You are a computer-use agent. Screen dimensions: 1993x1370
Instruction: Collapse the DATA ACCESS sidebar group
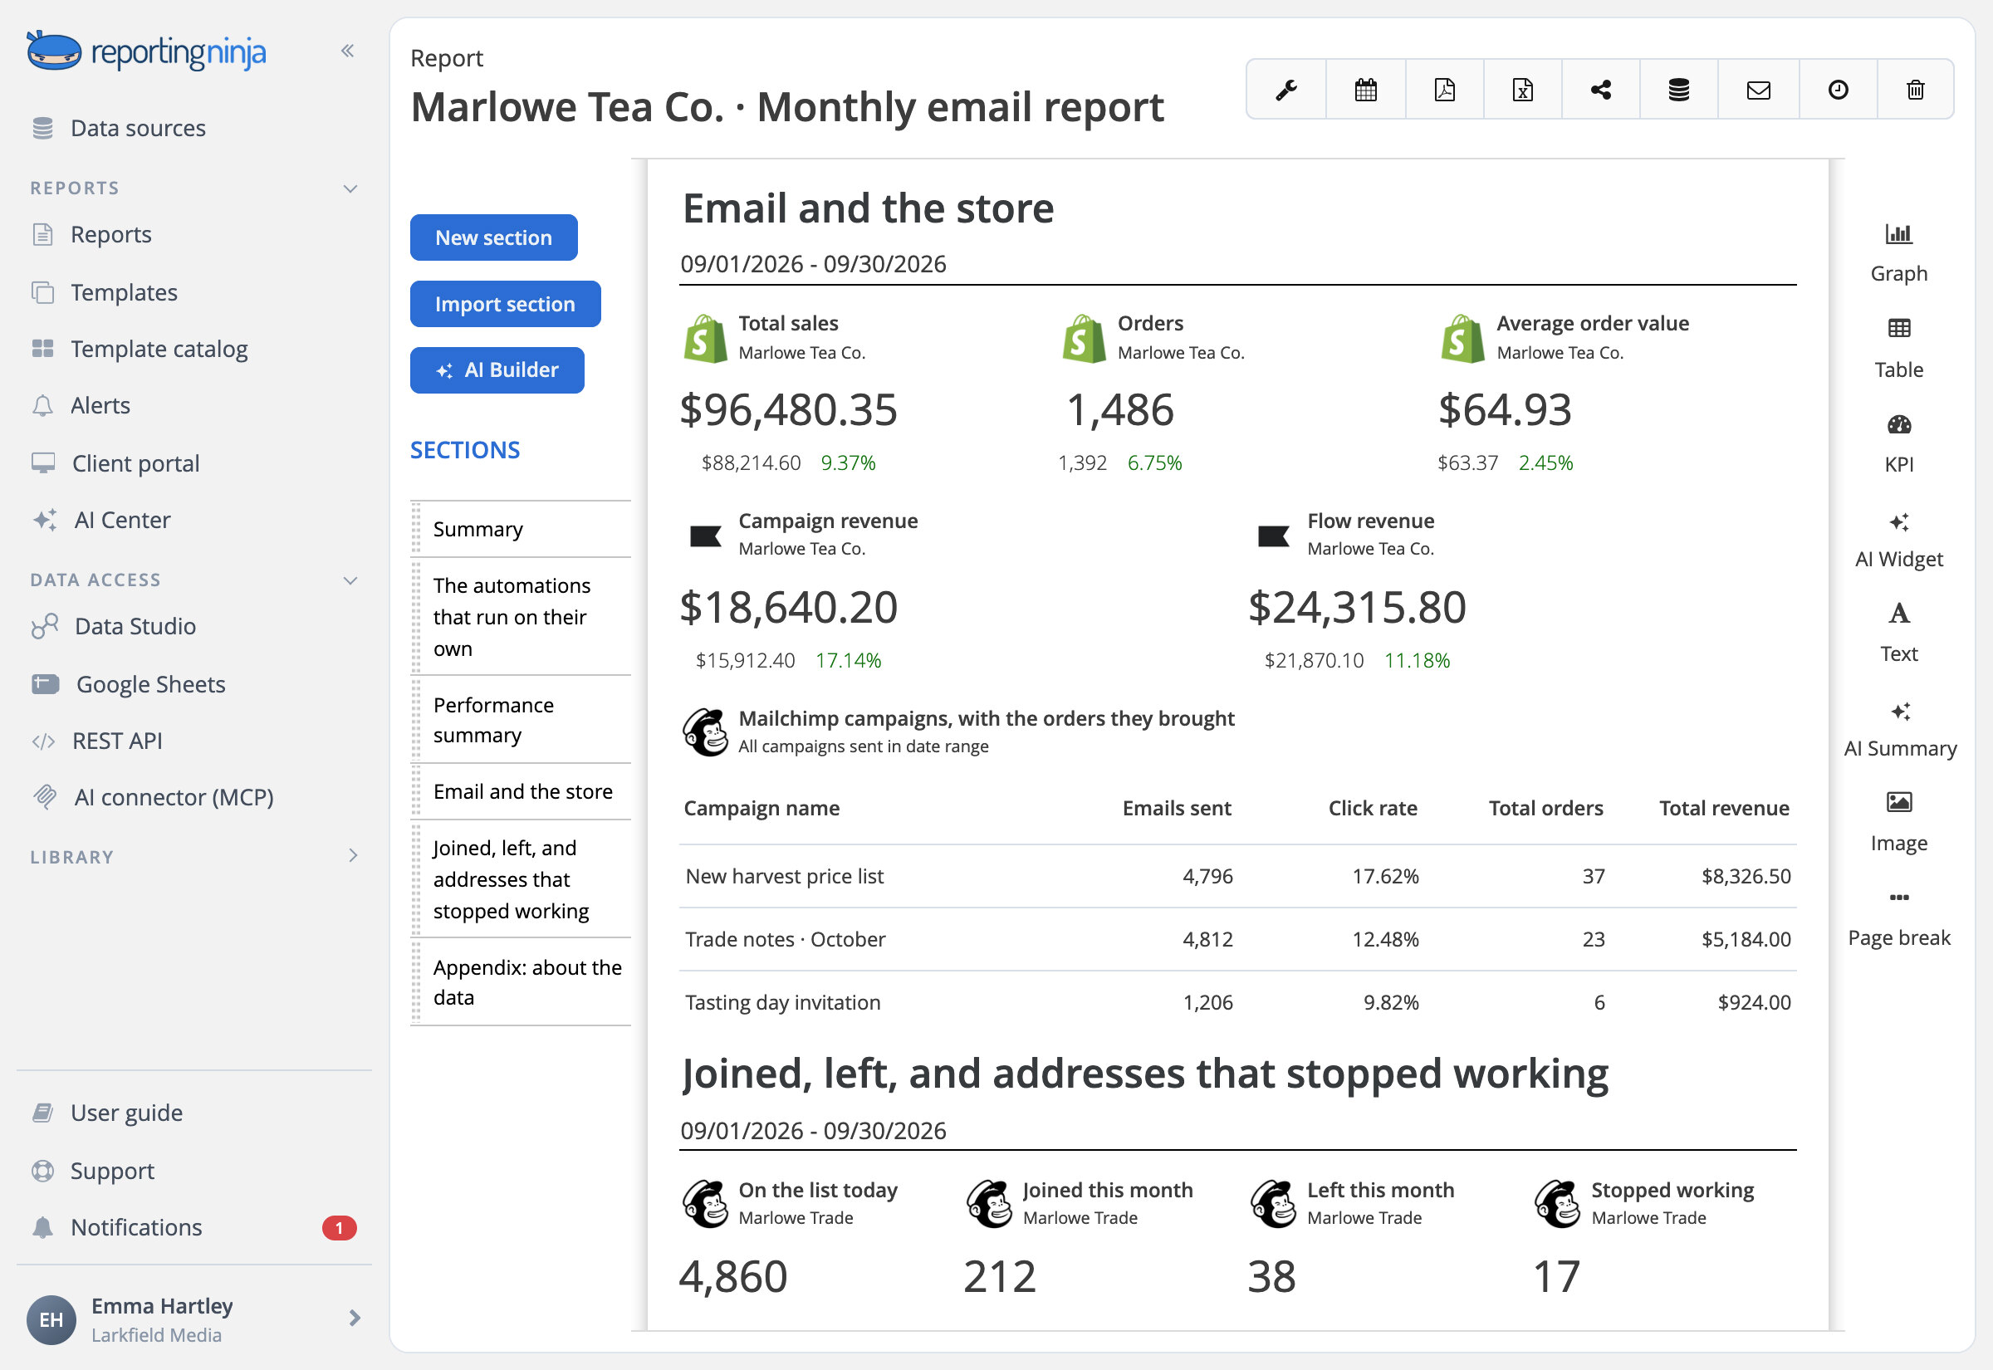point(350,580)
